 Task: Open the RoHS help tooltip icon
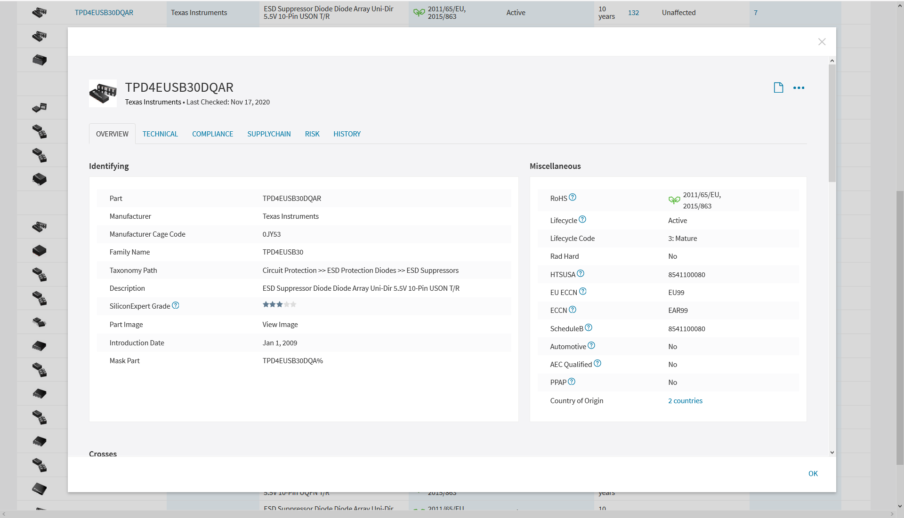(x=573, y=197)
